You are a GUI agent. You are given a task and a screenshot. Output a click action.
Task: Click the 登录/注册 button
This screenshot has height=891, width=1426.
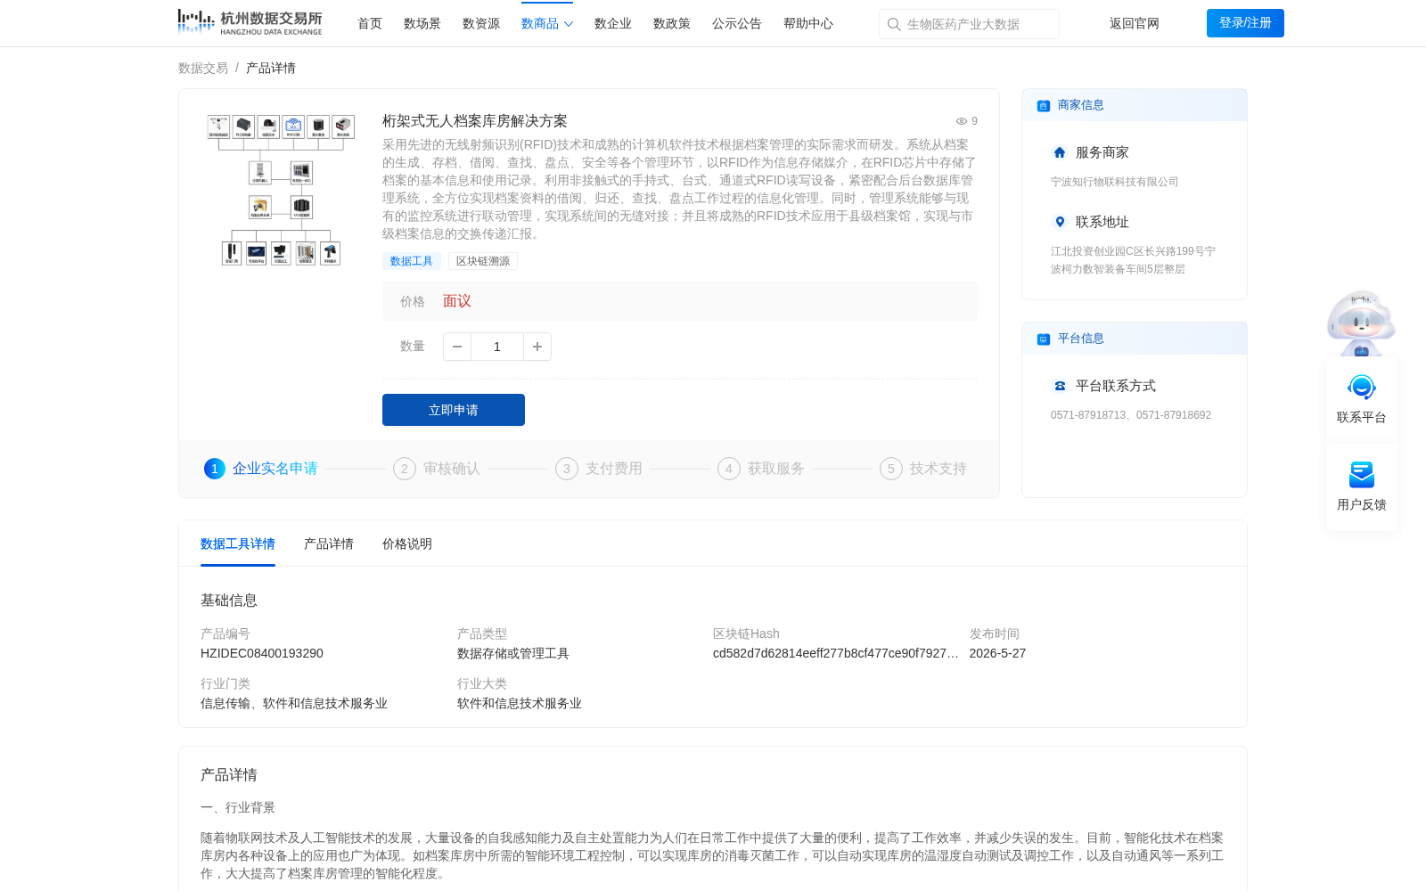click(x=1245, y=23)
